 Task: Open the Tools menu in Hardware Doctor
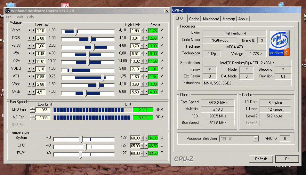[19, 17]
